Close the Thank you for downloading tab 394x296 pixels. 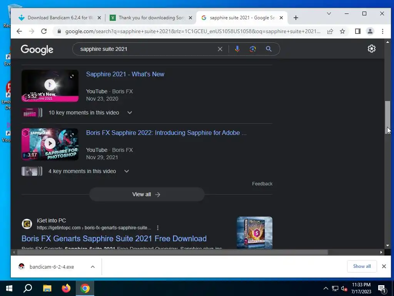(190, 18)
